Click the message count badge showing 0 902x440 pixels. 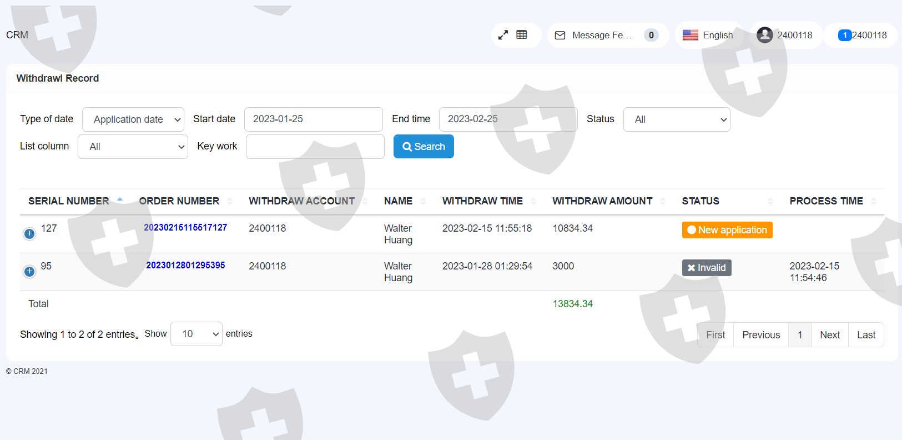point(651,35)
